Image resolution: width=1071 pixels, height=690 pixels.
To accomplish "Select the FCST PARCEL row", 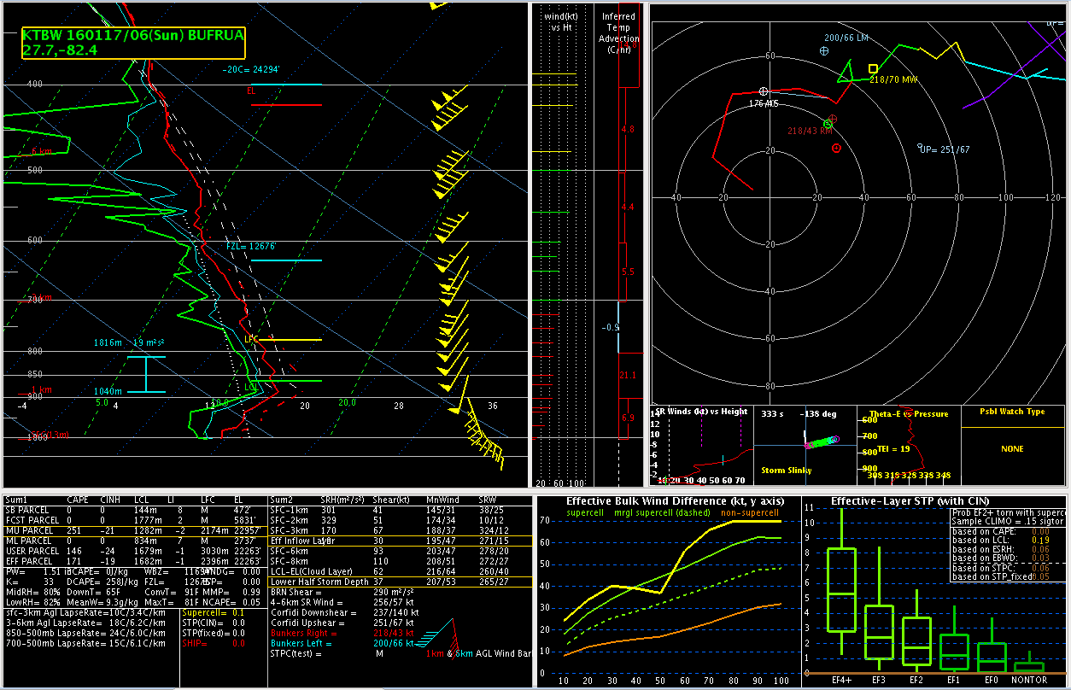I will (x=135, y=520).
